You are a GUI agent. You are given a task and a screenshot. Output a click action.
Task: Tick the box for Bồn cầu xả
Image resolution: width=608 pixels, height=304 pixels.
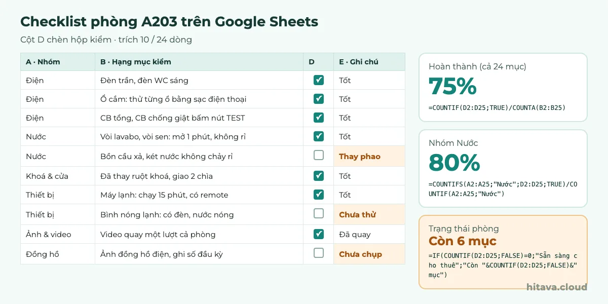[319, 156]
